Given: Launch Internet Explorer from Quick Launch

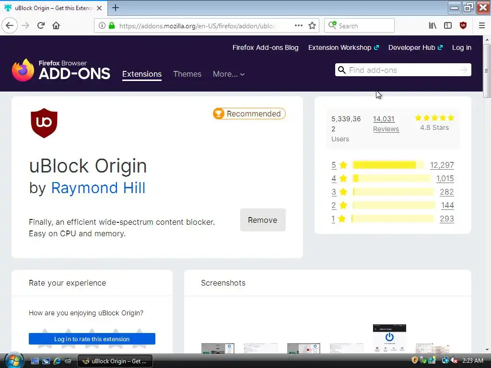Looking at the screenshot, I should 57,361.
